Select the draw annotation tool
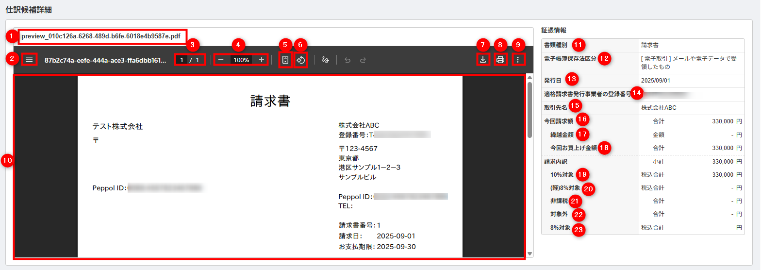 pos(326,60)
